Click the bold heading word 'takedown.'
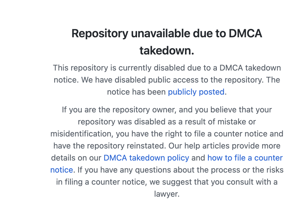This screenshot has width=300, height=207. coord(167,51)
